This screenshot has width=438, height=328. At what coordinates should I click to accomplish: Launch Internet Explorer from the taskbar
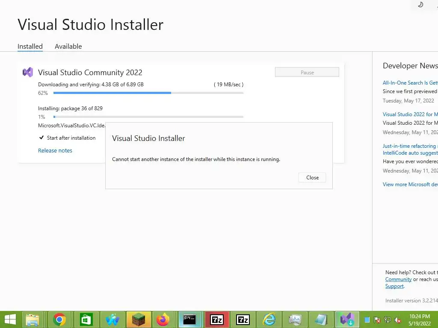pos(269,319)
